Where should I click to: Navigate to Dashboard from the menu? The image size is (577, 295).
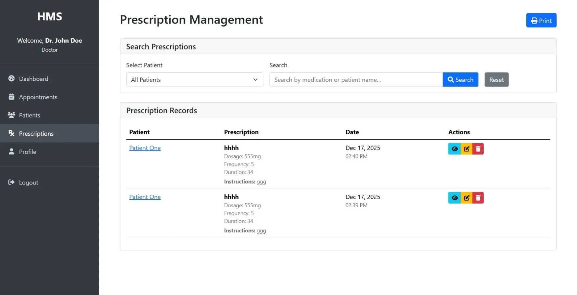(33, 79)
